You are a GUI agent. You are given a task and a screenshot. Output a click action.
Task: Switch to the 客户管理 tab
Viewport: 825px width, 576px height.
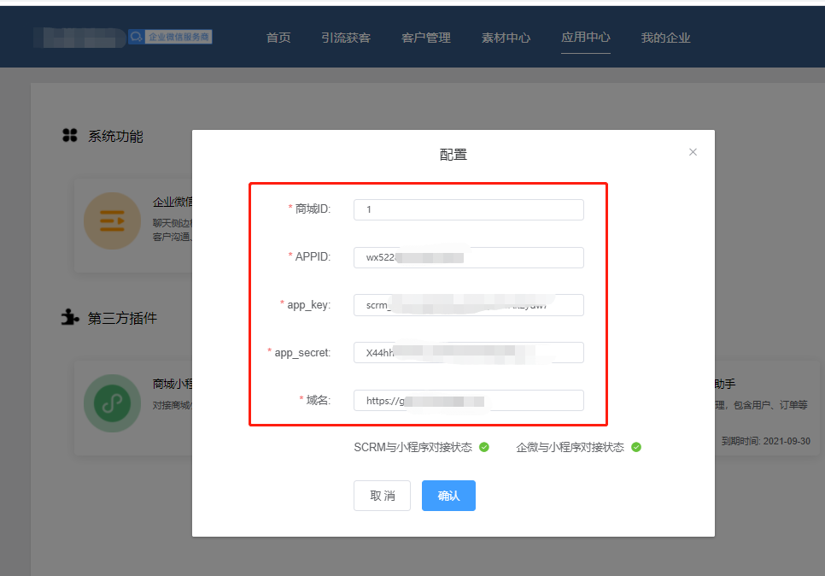click(426, 38)
